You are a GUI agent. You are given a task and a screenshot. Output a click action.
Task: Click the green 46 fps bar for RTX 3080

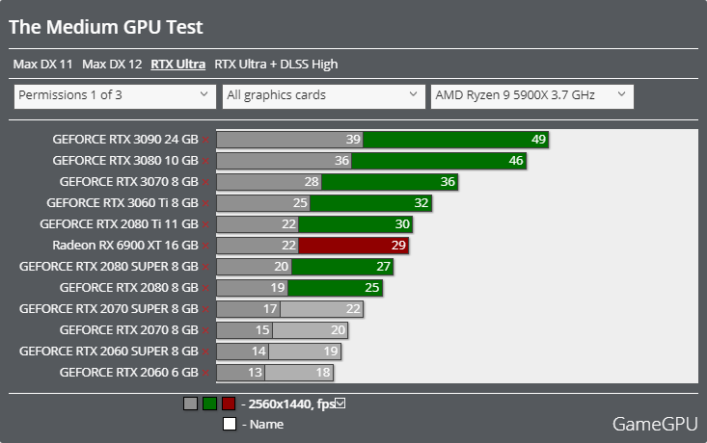[439, 161]
